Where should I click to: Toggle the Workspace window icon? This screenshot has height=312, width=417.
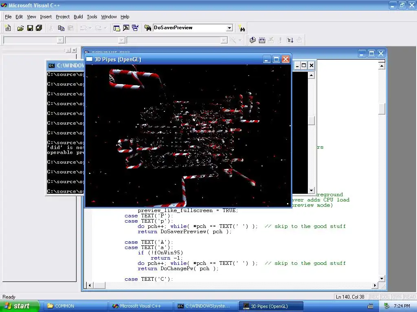click(116, 28)
